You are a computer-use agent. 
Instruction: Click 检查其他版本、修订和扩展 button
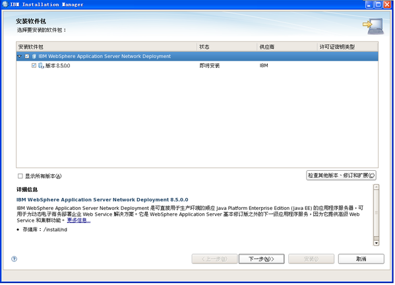[x=341, y=175]
